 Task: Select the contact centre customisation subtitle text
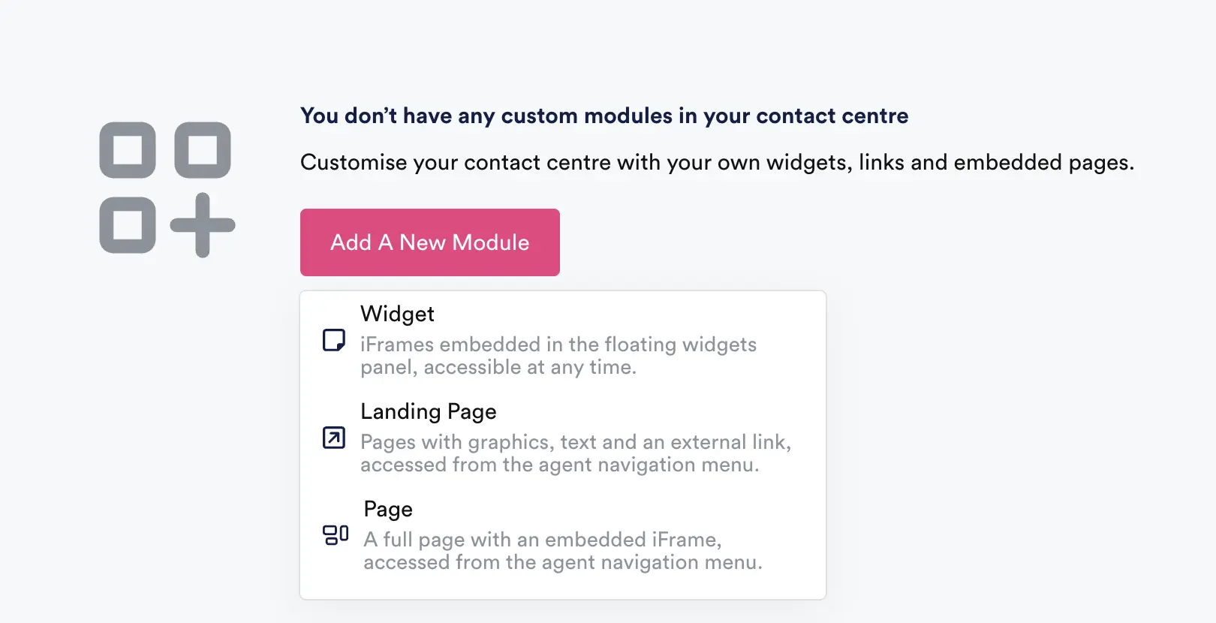(x=718, y=162)
